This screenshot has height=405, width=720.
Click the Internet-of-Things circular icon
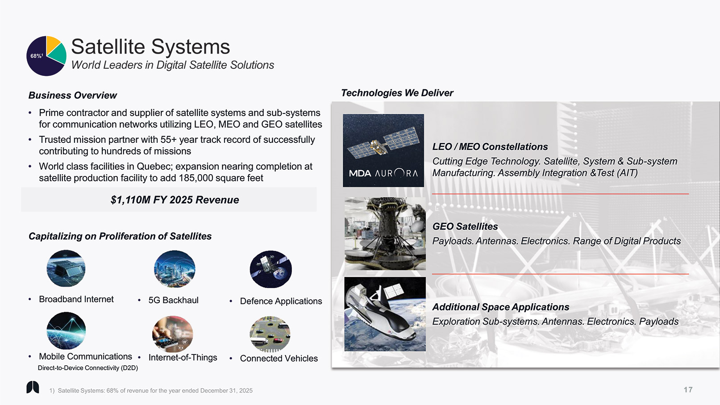coord(173,334)
